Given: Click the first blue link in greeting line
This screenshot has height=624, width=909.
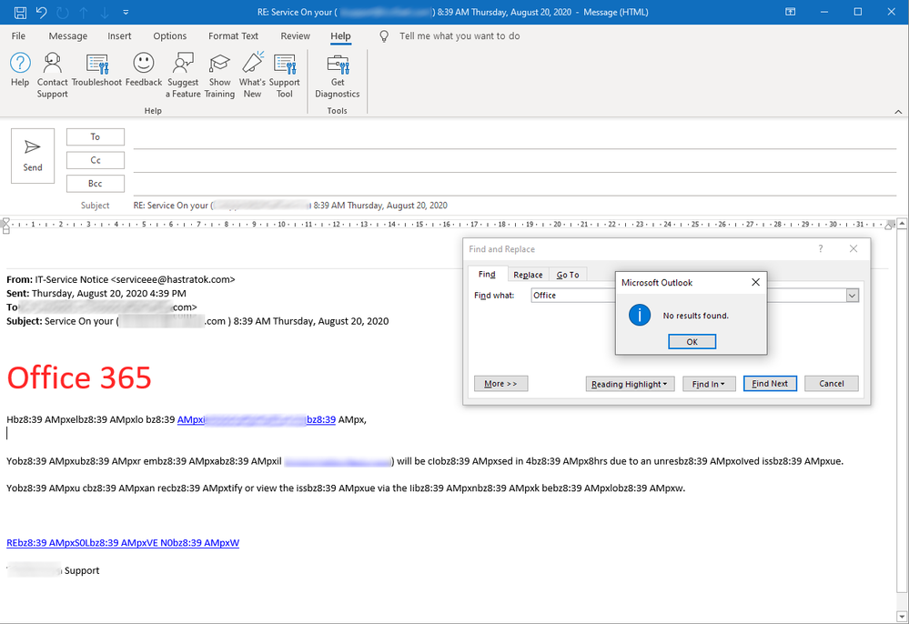Looking at the screenshot, I should [257, 419].
